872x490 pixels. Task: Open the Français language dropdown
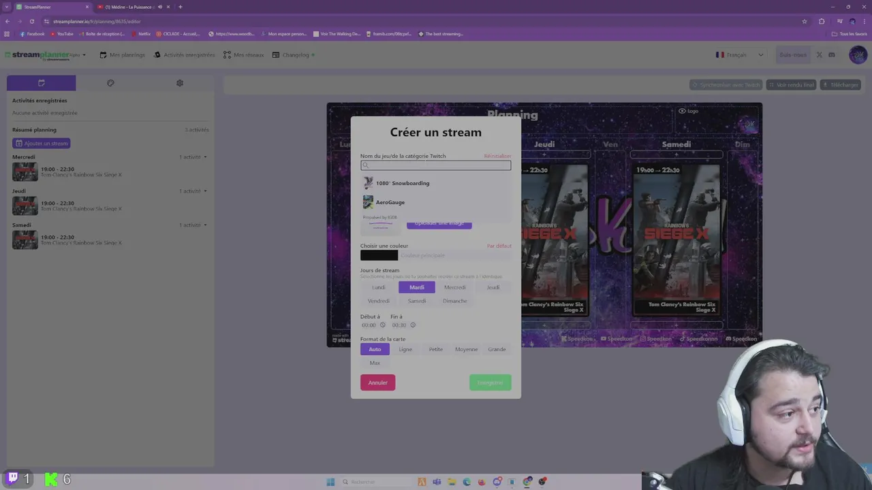coord(739,55)
